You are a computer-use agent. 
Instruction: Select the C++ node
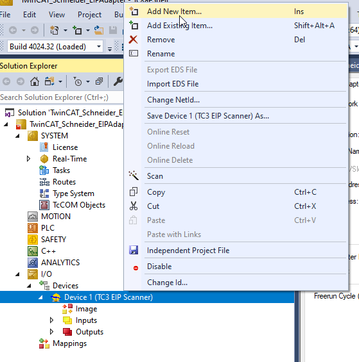pyautogui.click(x=48, y=251)
